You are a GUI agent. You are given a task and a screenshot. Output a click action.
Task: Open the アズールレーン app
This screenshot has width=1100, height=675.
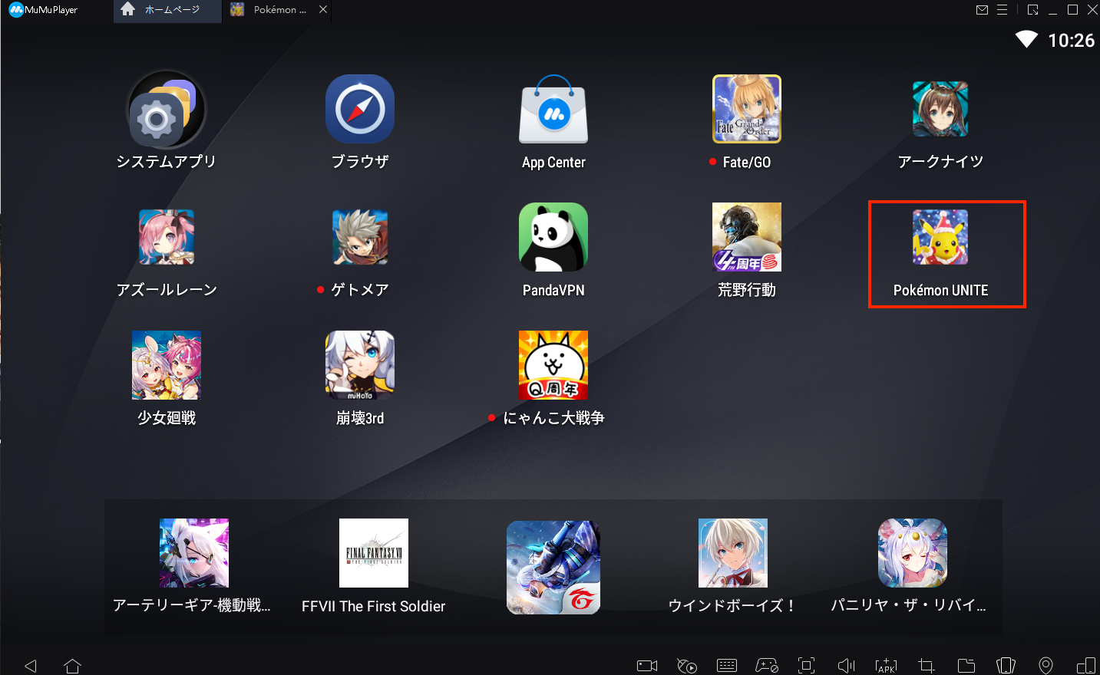(167, 237)
